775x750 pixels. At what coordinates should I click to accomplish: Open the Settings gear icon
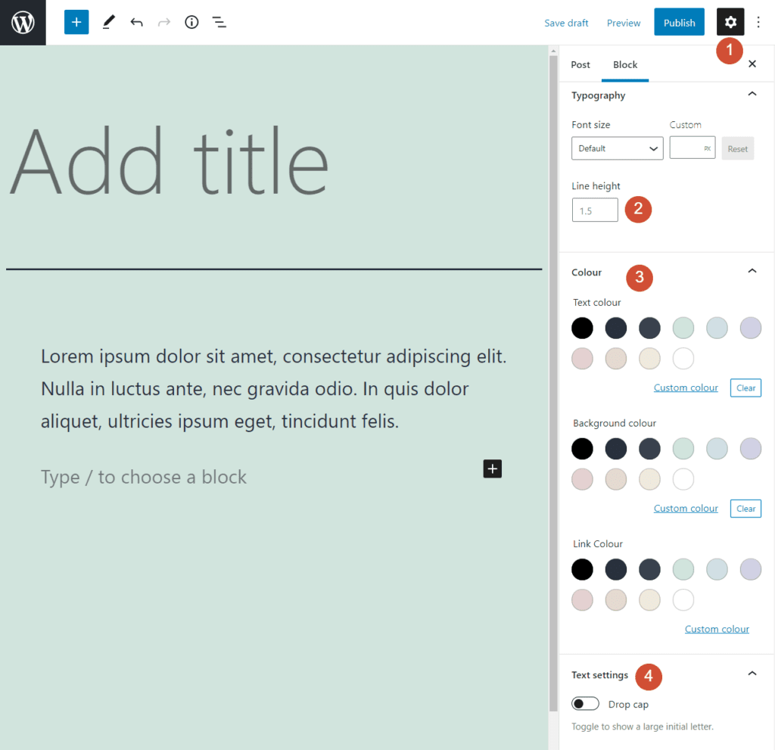pos(730,22)
